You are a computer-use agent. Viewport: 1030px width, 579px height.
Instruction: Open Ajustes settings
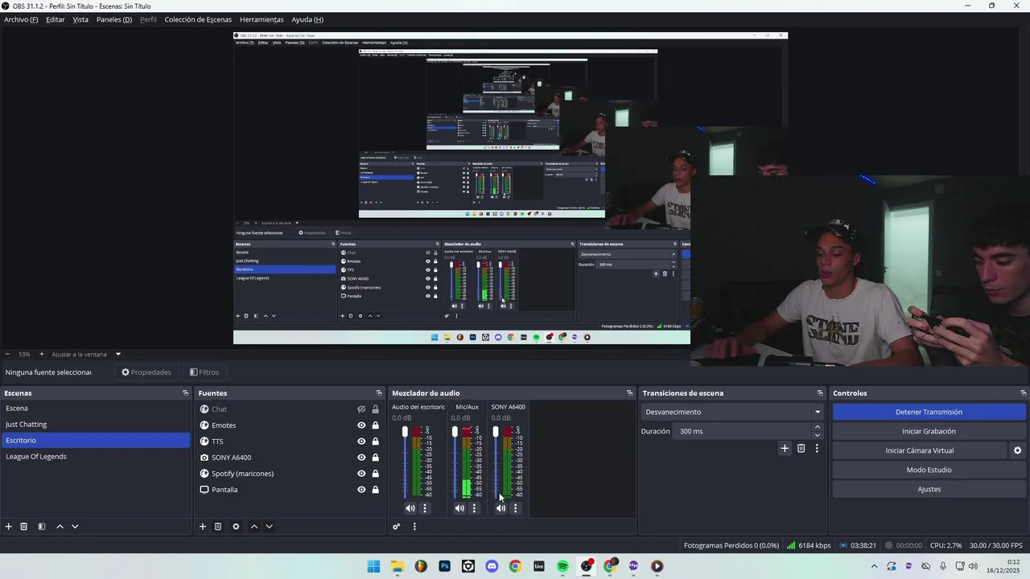(x=929, y=489)
